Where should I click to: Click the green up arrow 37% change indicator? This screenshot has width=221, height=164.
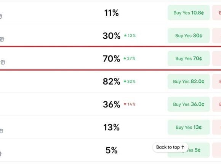pos(130,58)
